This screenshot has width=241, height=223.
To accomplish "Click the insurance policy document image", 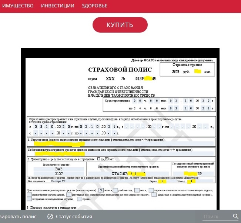I will point(120,129).
